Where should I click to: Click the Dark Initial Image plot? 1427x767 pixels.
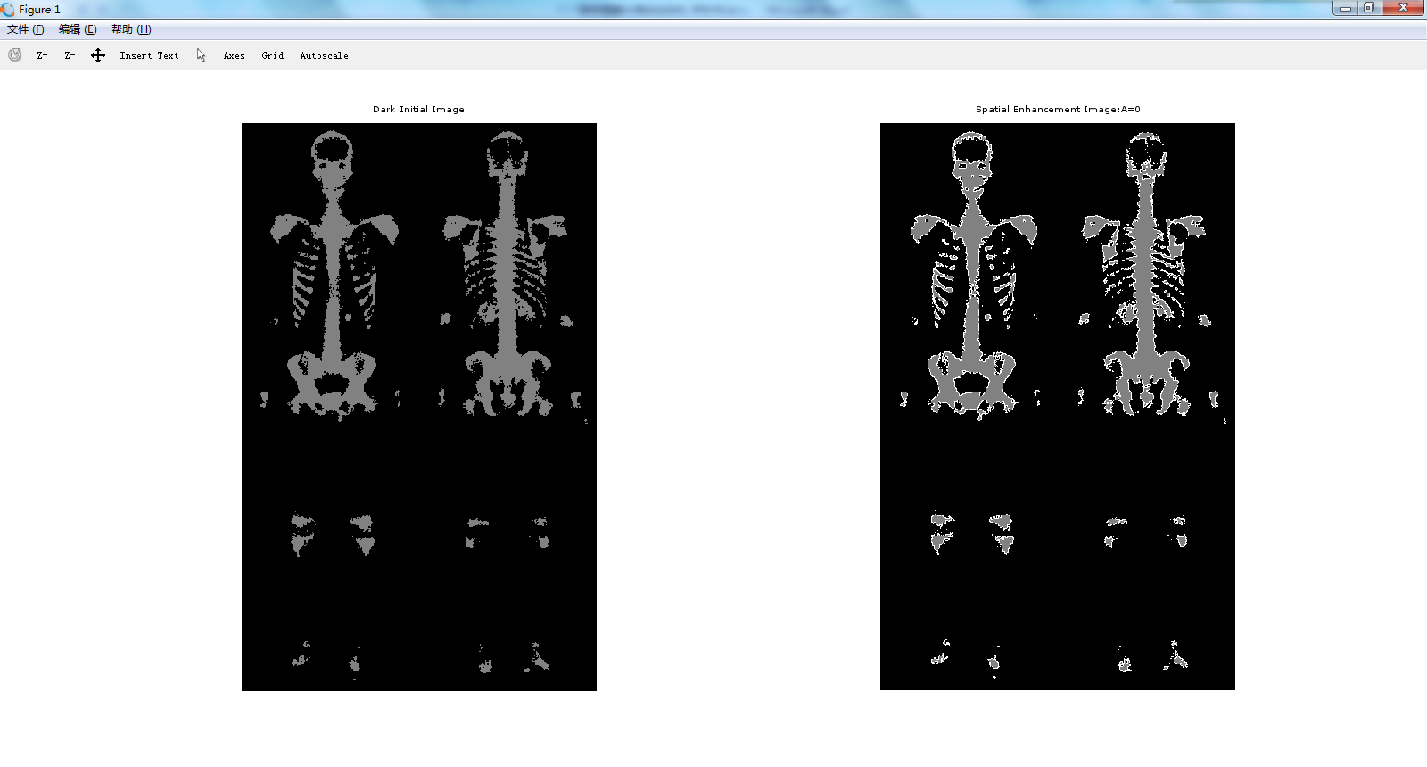[x=419, y=407]
